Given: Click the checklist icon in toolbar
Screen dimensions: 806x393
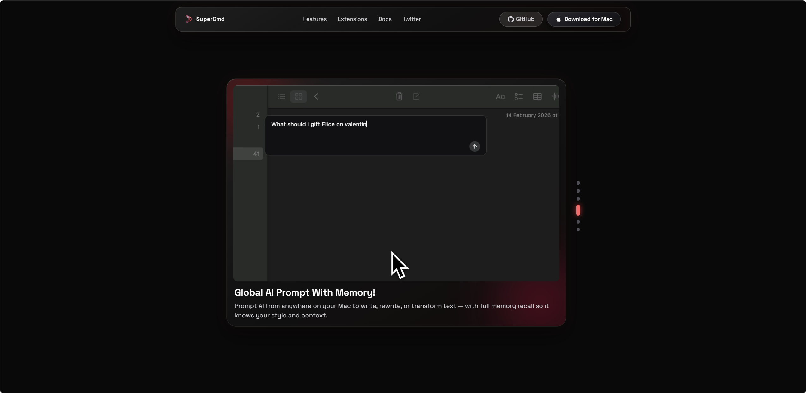Looking at the screenshot, I should pyautogui.click(x=518, y=96).
